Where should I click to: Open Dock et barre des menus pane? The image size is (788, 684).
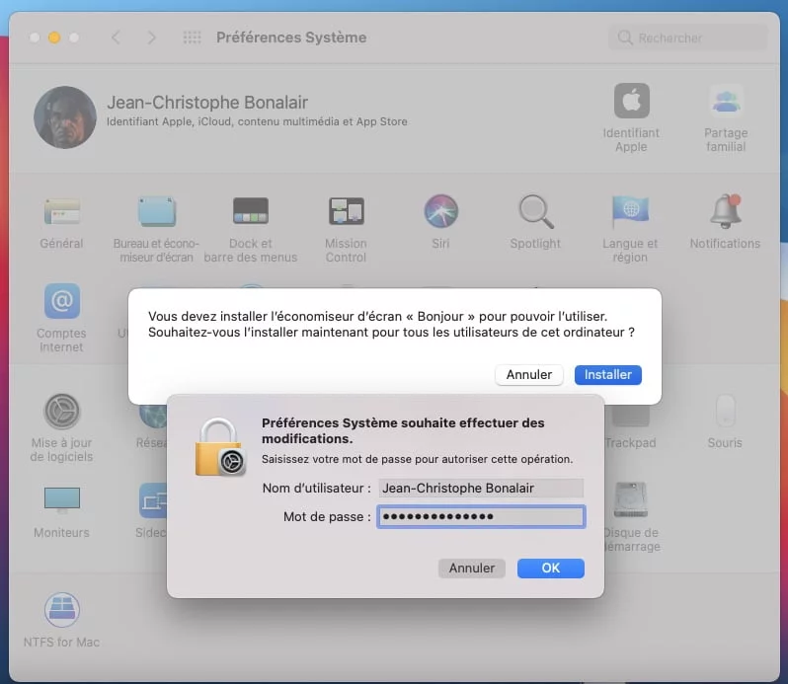(251, 212)
